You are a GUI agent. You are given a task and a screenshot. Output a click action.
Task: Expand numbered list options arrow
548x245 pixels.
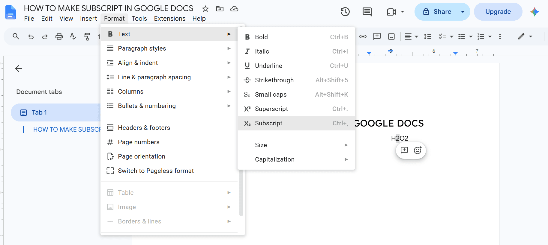pos(490,36)
